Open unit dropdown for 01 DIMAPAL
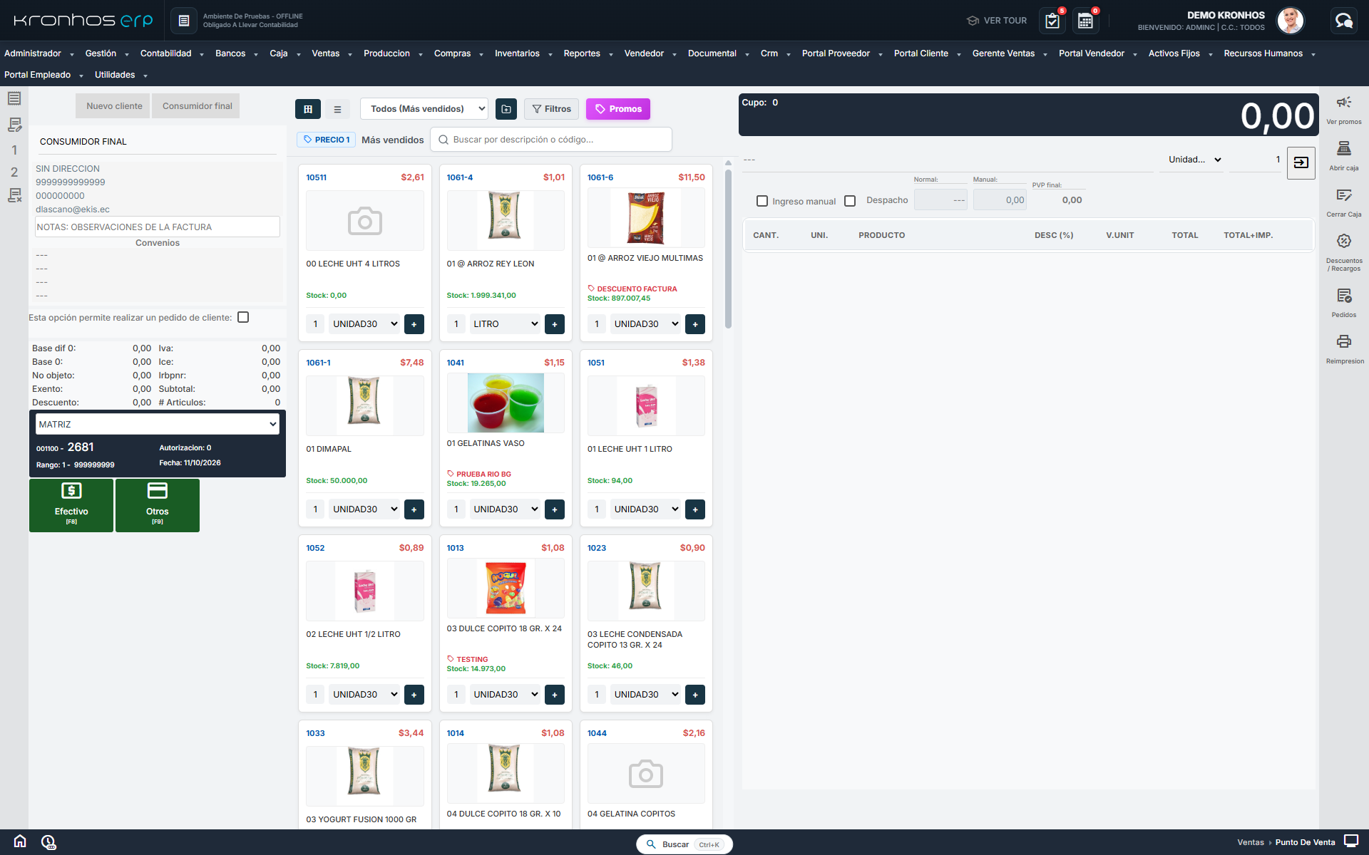This screenshot has height=855, width=1369. [x=364, y=509]
